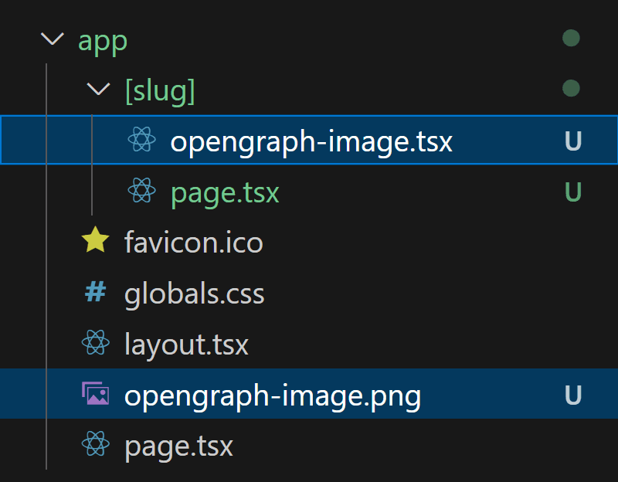618x482 pixels.
Task: Click the green U badge on [slug] page.tsx
Action: coord(572,192)
